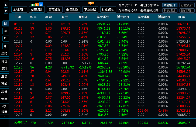Switch to 日 daily view tab
This screenshot has height=127, width=196.
coord(5,23)
